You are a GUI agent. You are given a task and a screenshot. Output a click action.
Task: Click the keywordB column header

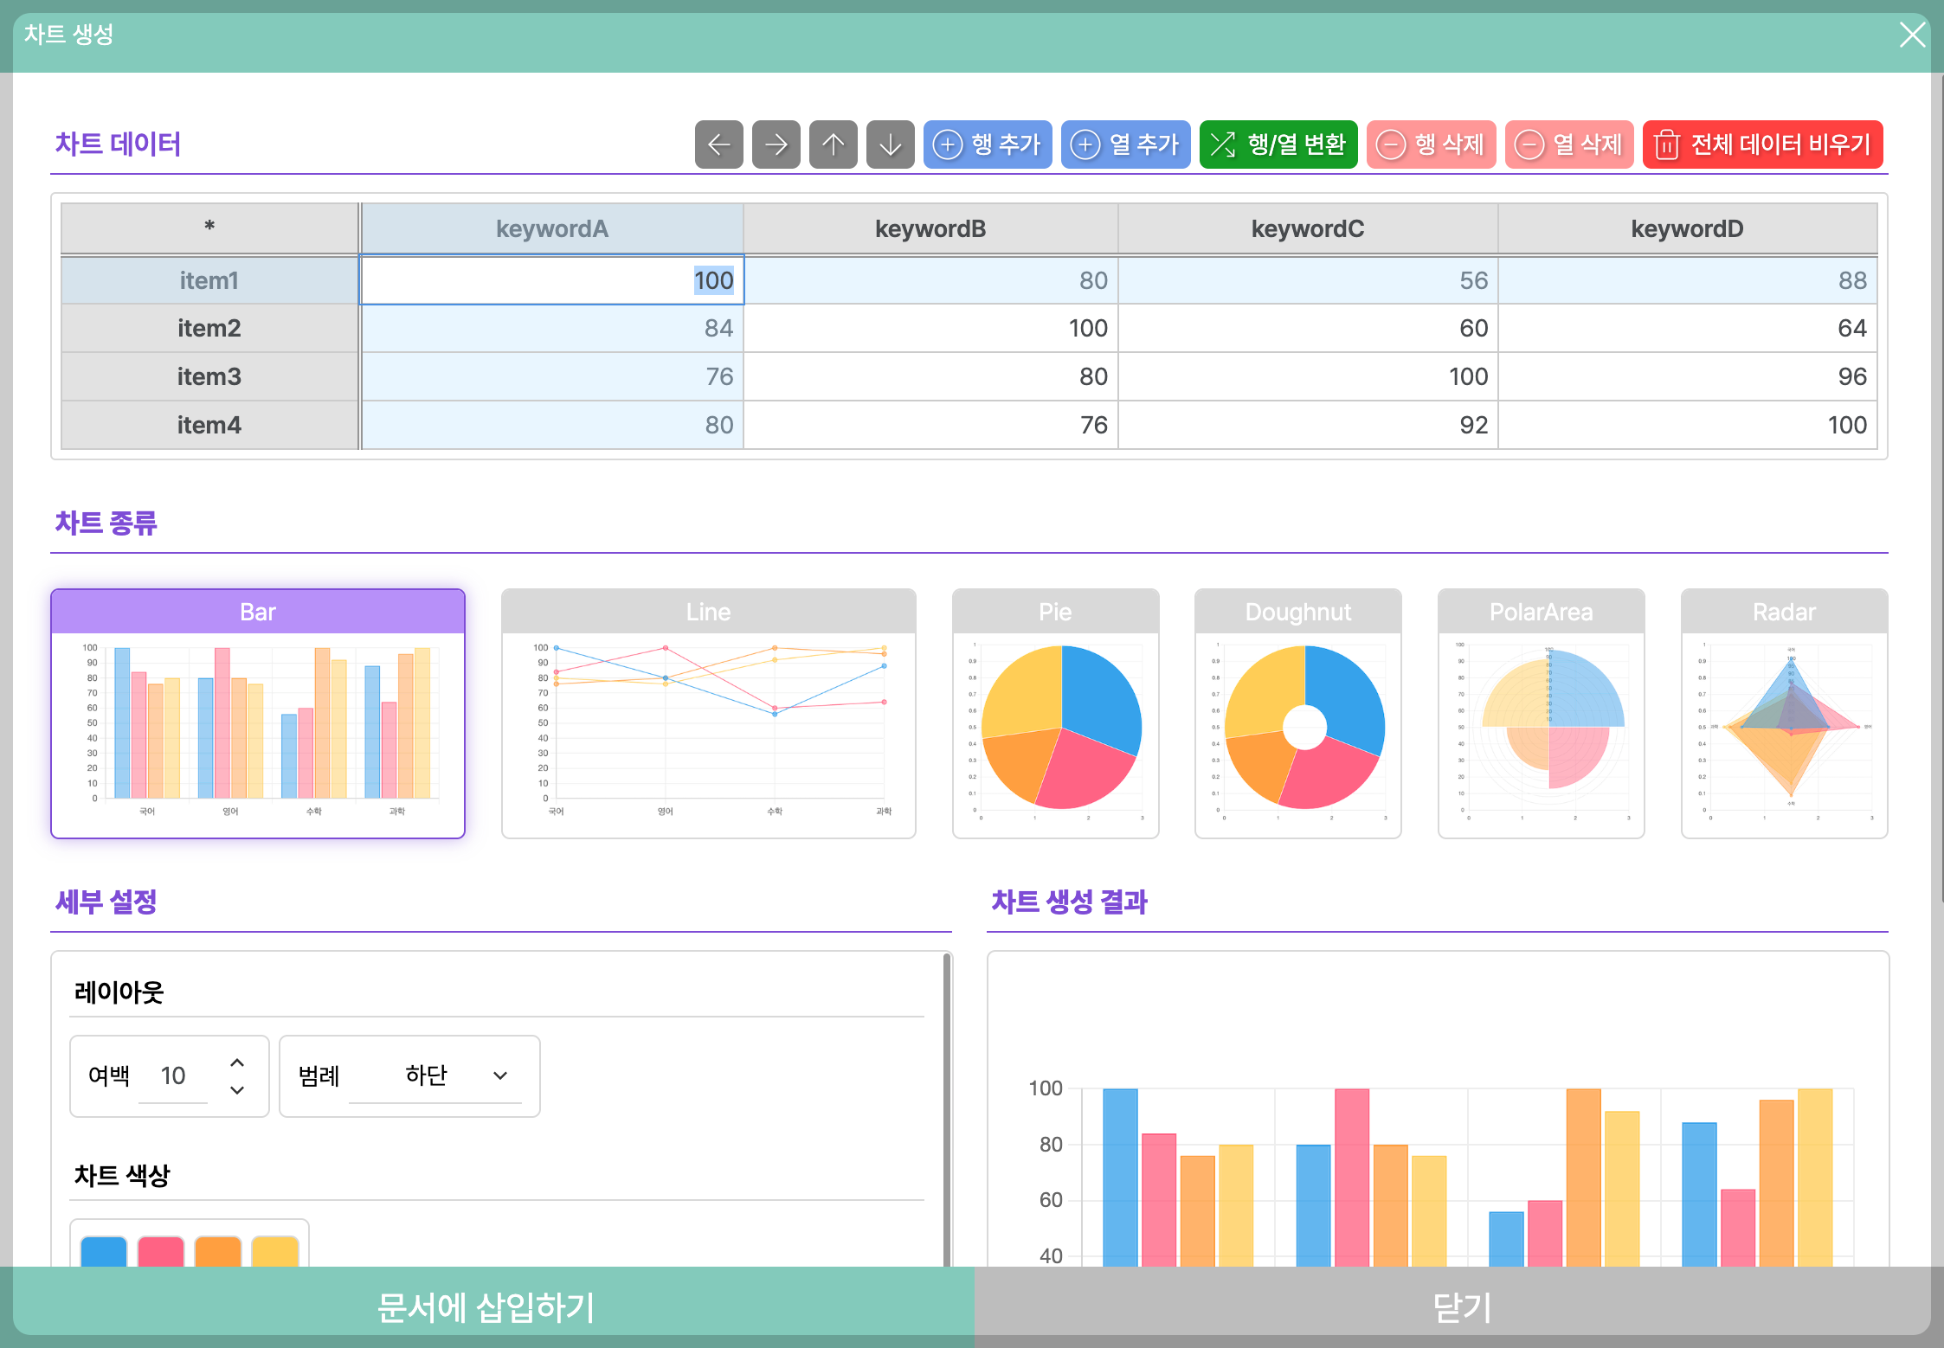[x=930, y=229]
